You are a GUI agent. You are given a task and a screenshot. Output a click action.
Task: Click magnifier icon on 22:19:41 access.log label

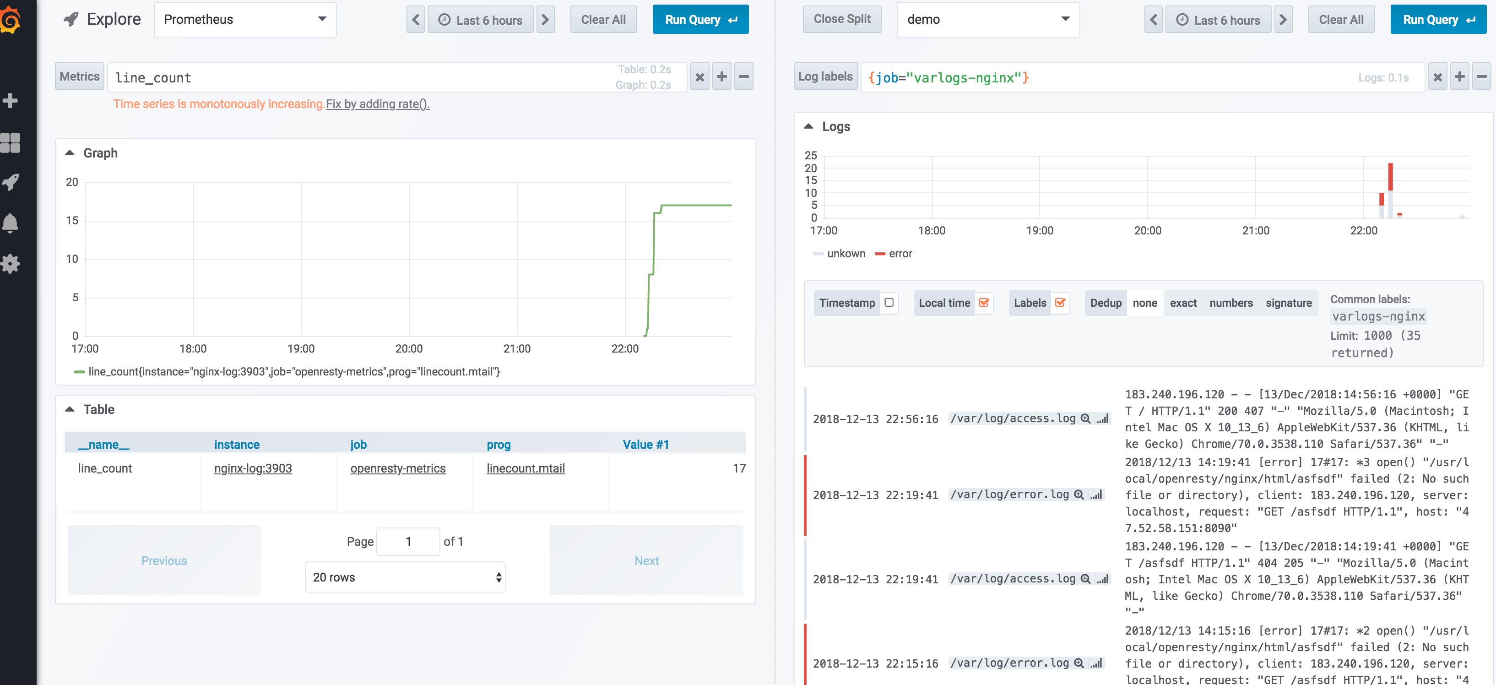point(1085,579)
